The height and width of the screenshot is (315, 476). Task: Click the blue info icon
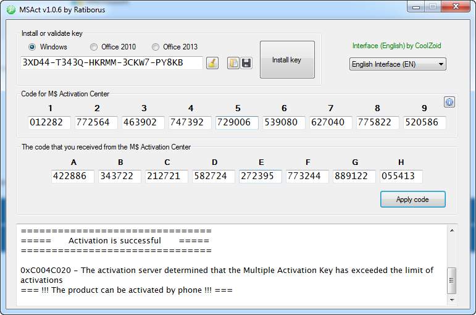(x=449, y=102)
